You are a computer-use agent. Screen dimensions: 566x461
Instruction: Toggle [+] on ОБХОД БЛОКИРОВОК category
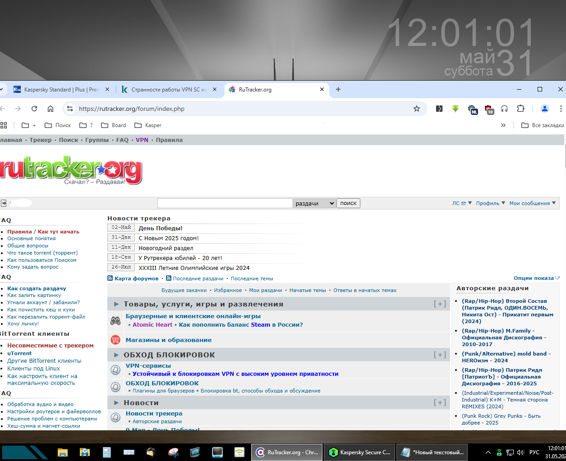tap(440, 355)
